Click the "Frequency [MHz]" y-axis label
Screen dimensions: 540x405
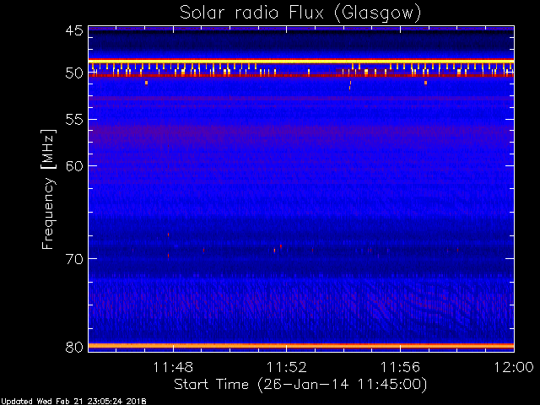click(x=48, y=189)
